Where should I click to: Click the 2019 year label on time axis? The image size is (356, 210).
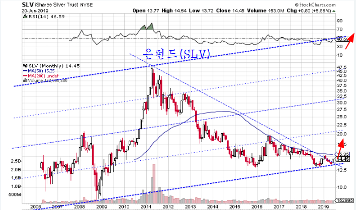coord(323,207)
